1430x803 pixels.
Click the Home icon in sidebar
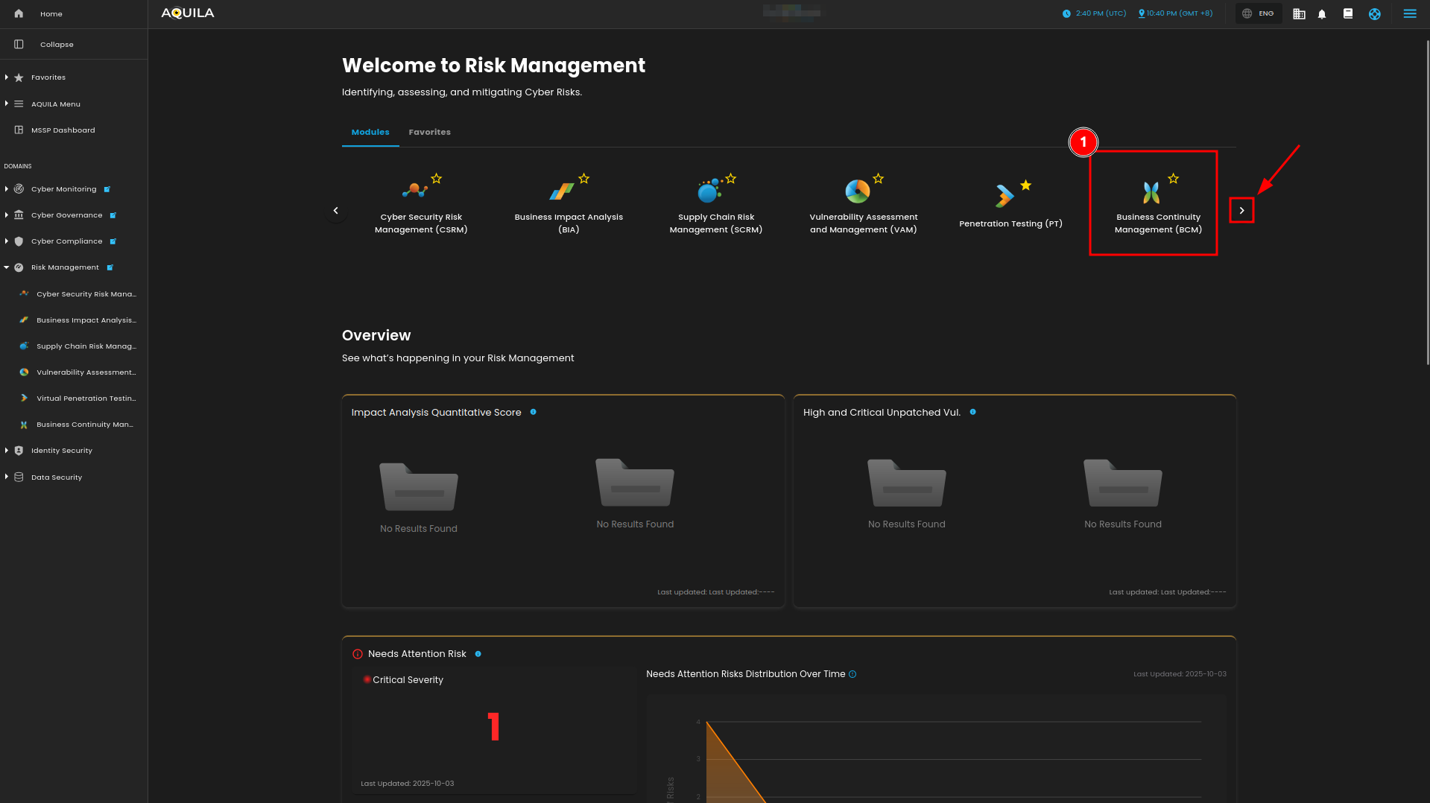tap(19, 13)
